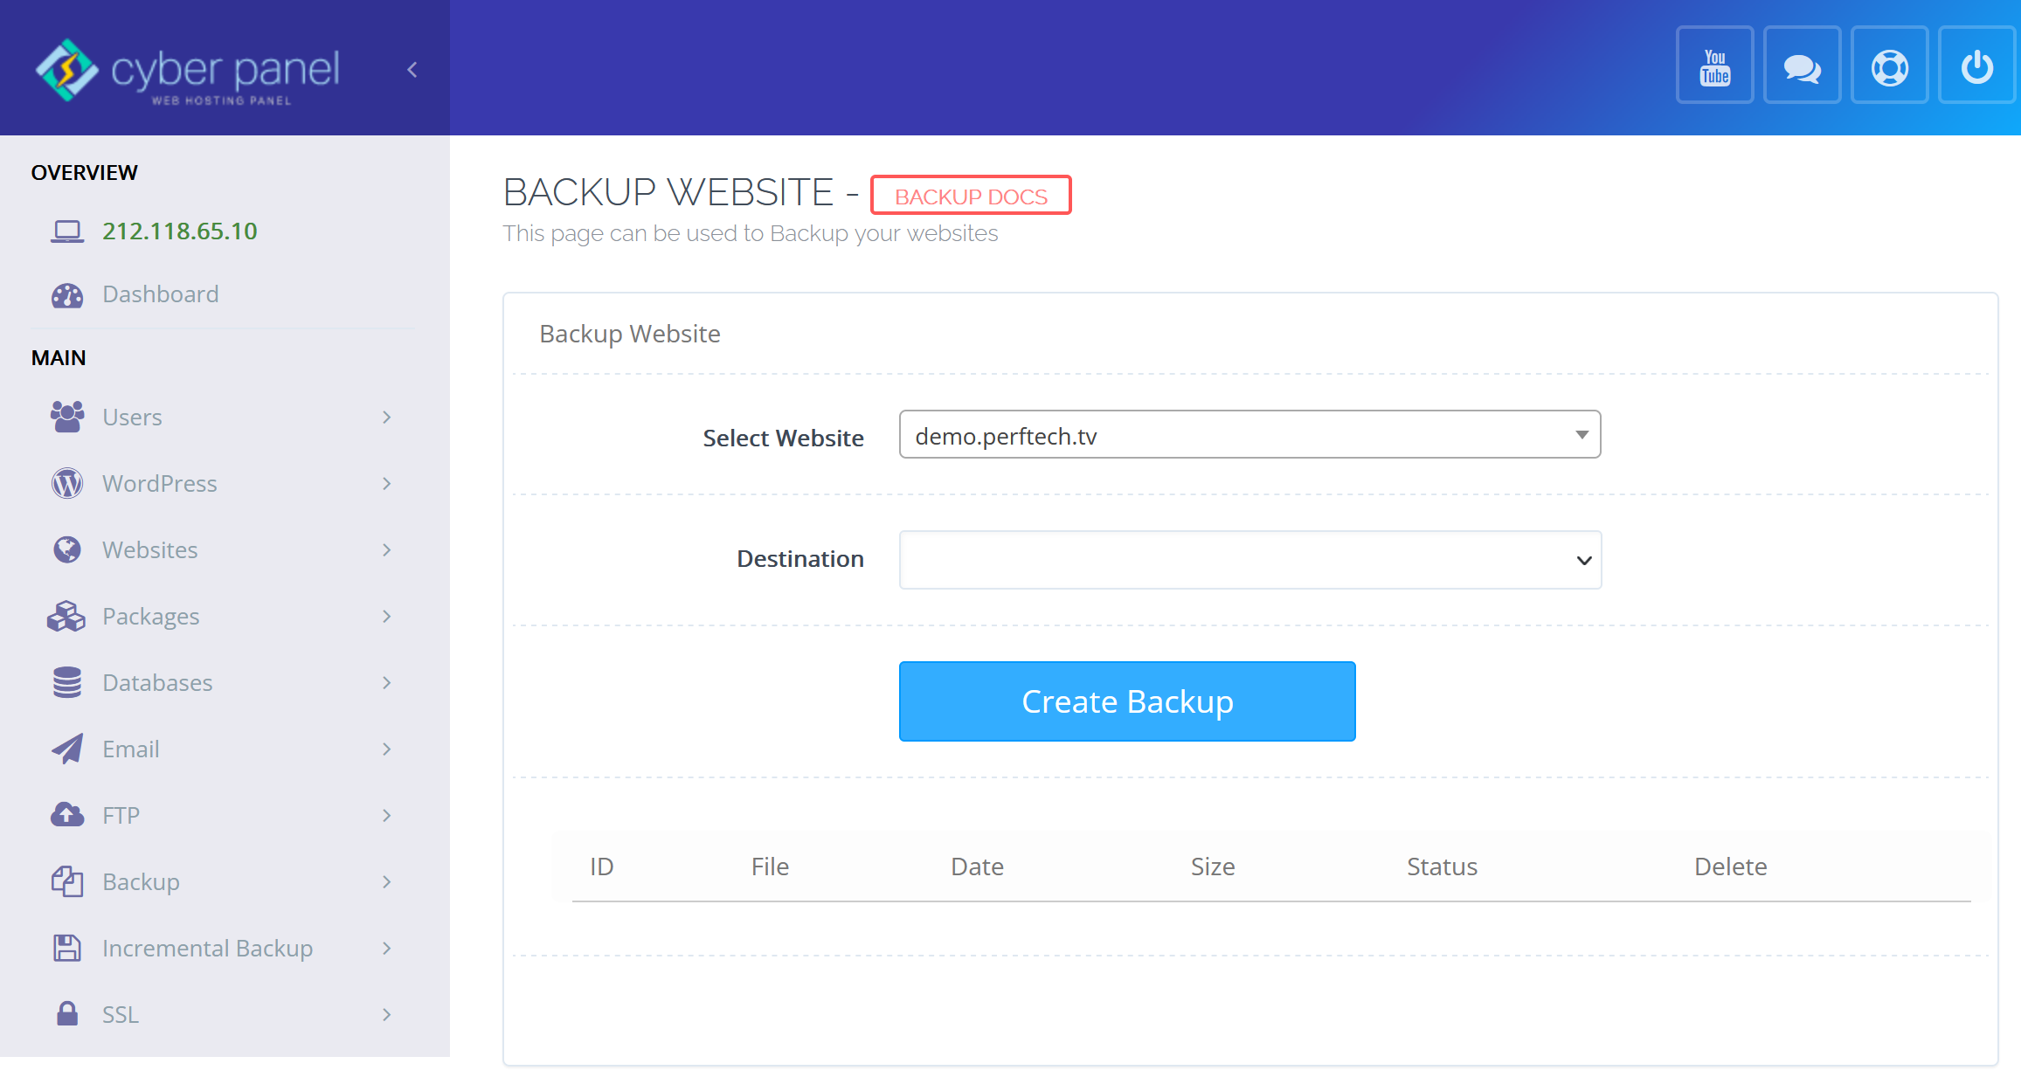Click the WordPress logo icon

point(67,483)
